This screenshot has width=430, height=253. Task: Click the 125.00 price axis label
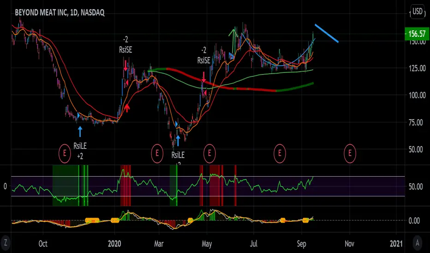coord(417,68)
